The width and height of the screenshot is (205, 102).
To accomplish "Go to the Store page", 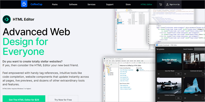I will 128,4.
